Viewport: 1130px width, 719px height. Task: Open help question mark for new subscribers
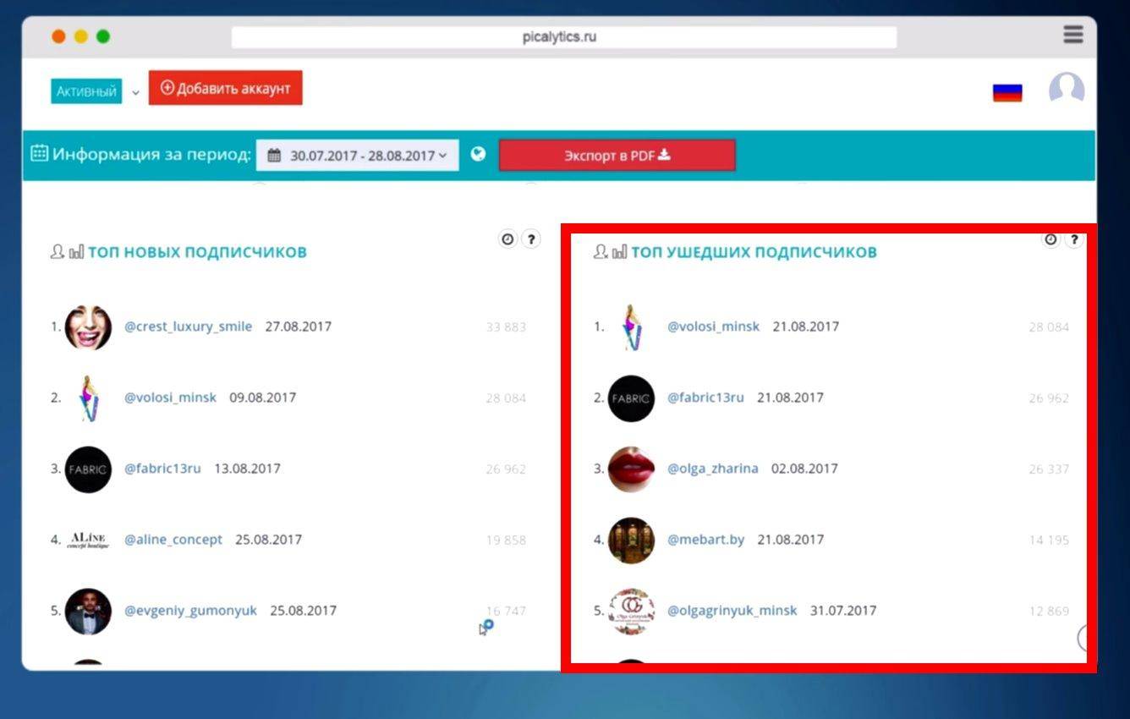pyautogui.click(x=530, y=239)
